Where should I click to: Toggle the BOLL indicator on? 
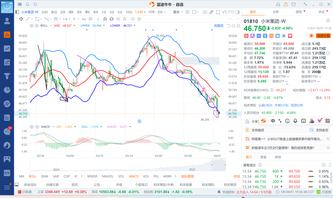click(x=32, y=176)
